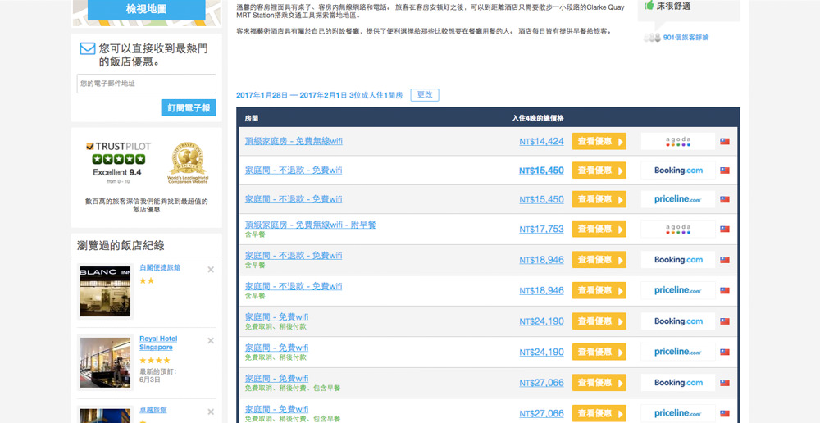The height and width of the screenshot is (423, 820).
Task: Click 查看優惠 for NT$18,946 priceline row
Action: (599, 290)
